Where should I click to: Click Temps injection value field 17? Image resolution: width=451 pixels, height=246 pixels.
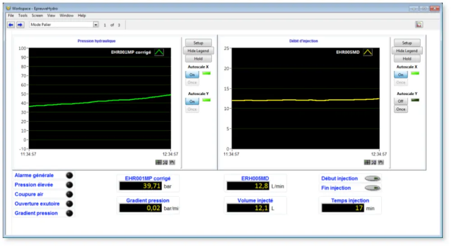click(x=343, y=208)
